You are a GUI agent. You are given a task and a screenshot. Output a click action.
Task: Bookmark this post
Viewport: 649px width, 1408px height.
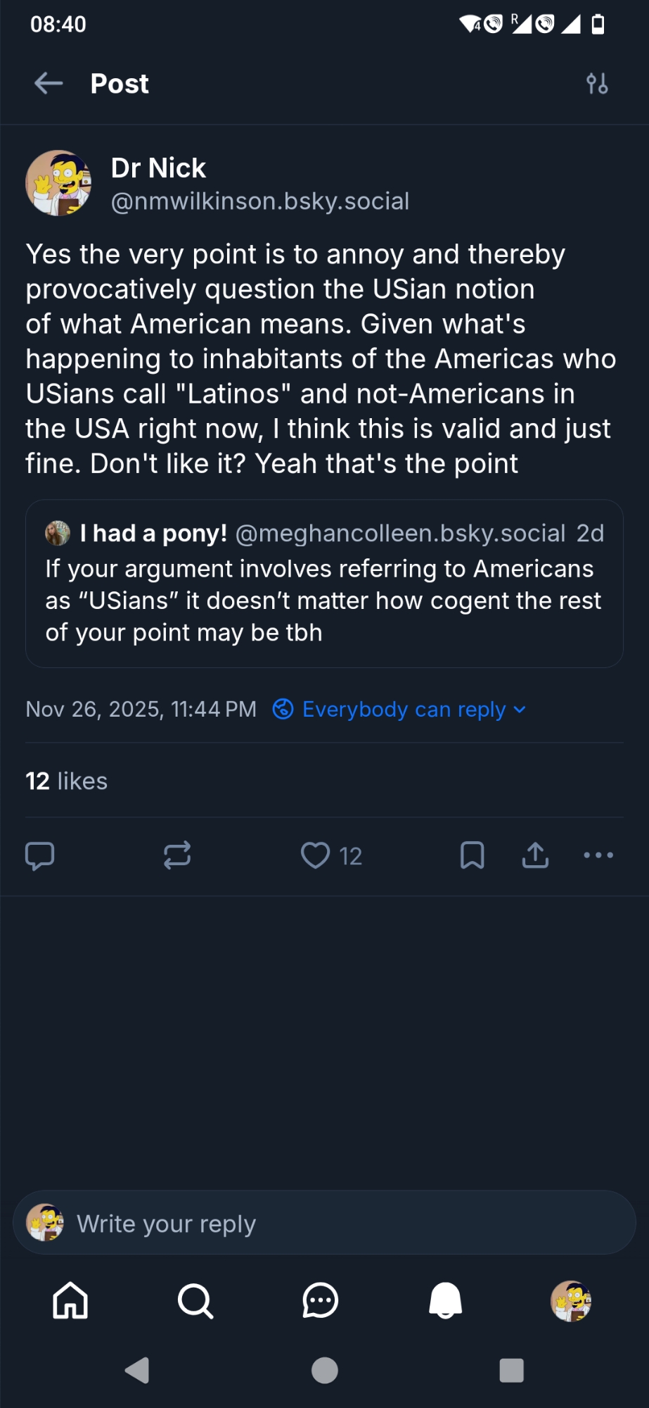[472, 855]
